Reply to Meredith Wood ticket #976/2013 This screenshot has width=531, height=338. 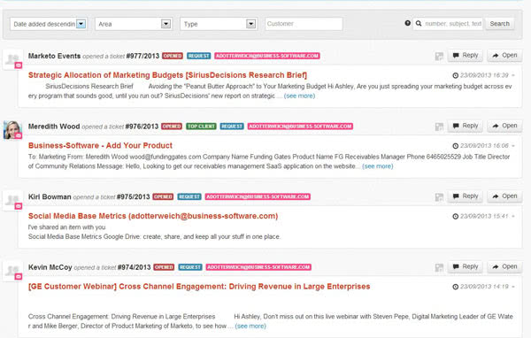click(466, 126)
